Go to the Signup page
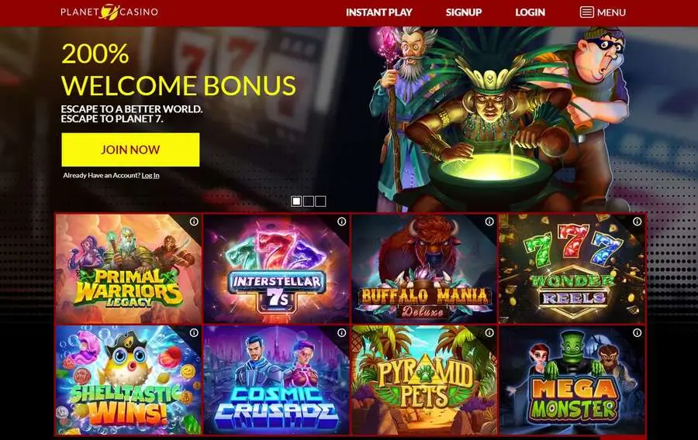698x440 pixels. [464, 12]
